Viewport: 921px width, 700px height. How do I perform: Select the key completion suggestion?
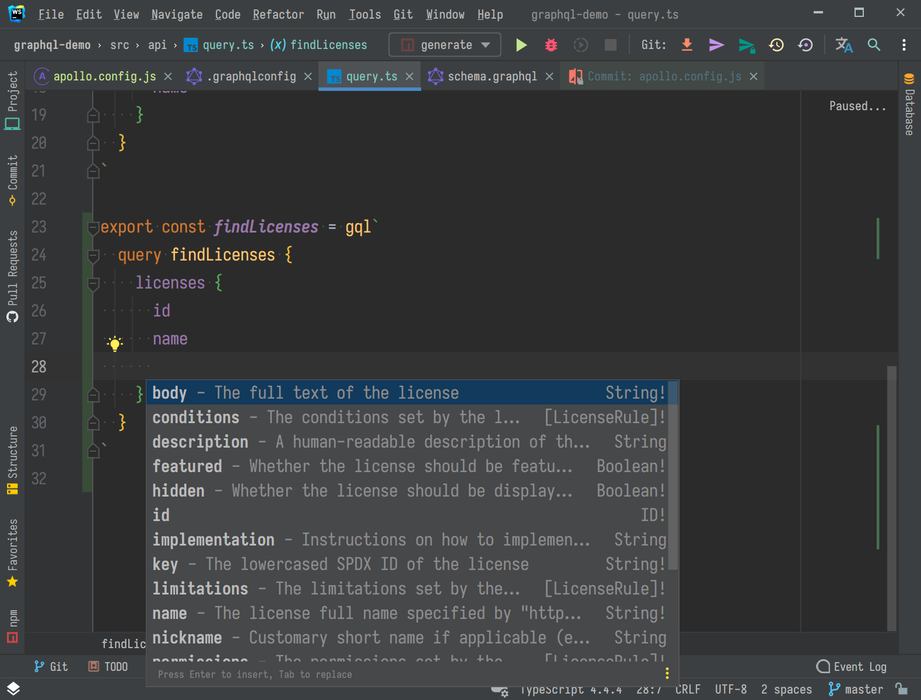[407, 564]
